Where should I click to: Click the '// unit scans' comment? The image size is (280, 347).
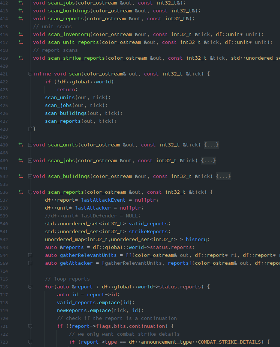point(52,27)
